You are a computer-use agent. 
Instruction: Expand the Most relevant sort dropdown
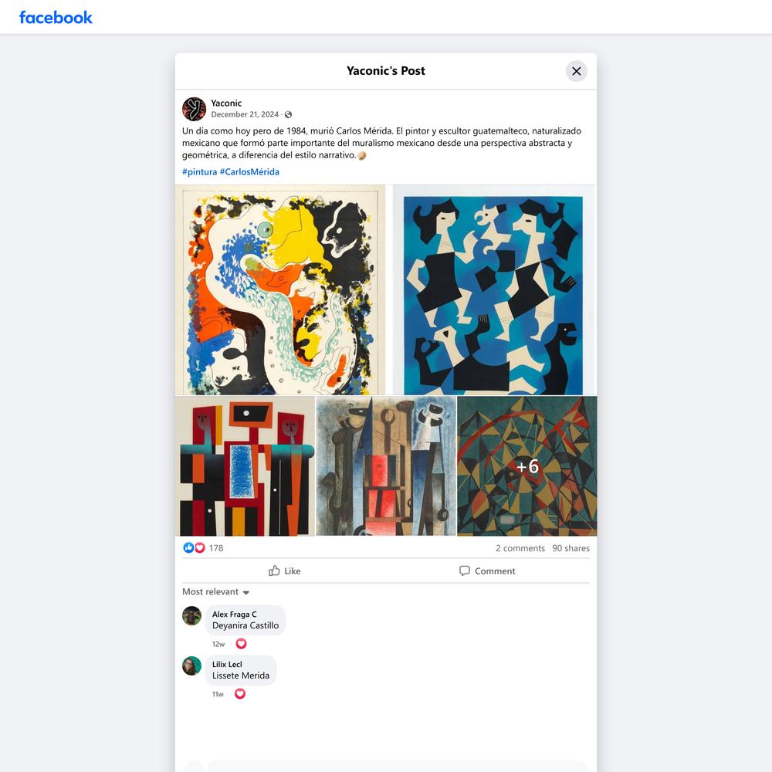pyautogui.click(x=215, y=592)
